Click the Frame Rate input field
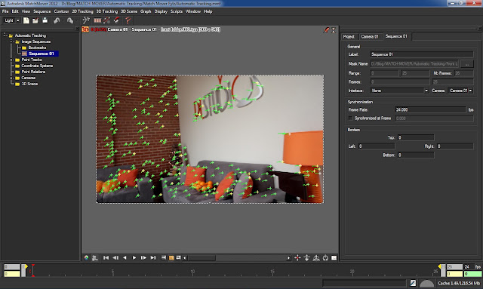The image size is (483, 289). [430, 109]
